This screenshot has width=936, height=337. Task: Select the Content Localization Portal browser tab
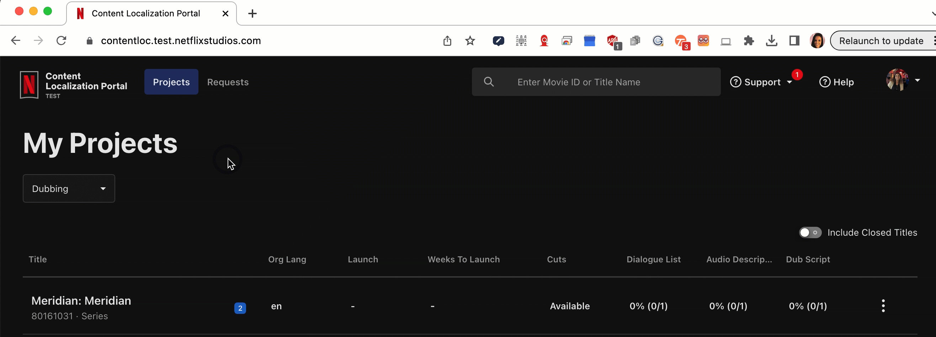[151, 14]
